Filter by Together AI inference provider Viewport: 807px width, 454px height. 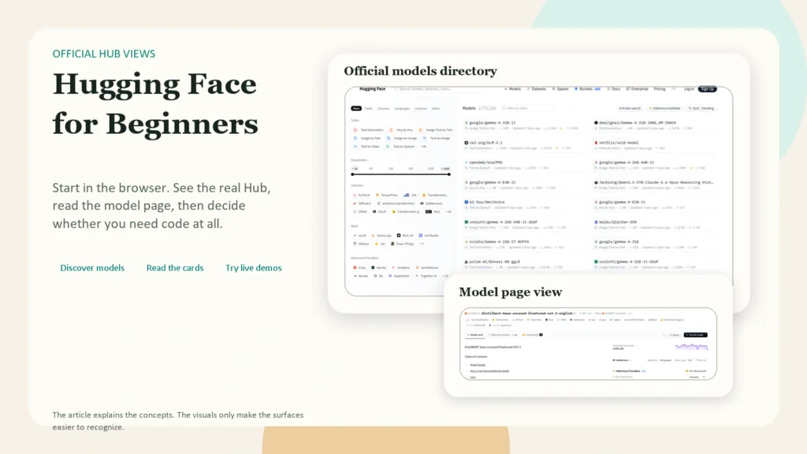coord(426,276)
